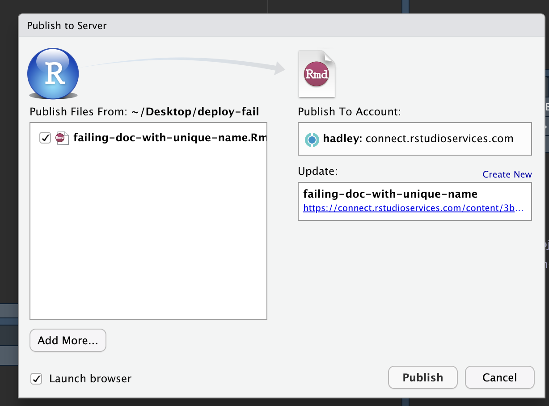The height and width of the screenshot is (406, 549).
Task: Click the Create New link
Action: click(507, 174)
